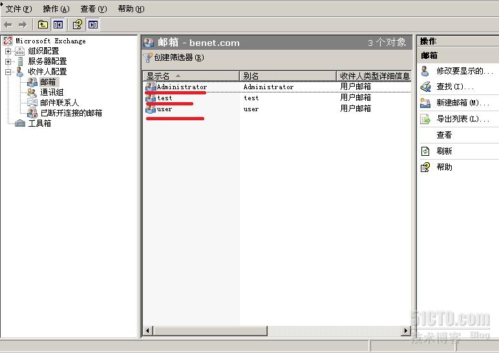Sort by 显示名 column header
Viewport: 499px width, 353px height.
(x=191, y=76)
